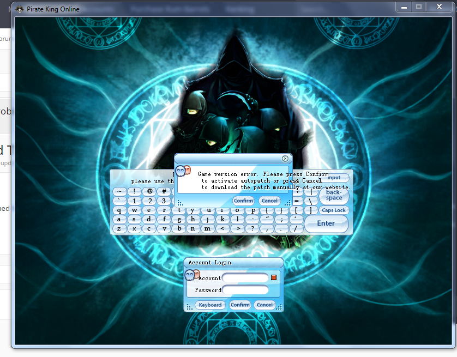Tap the 'y' key on virtual keyboard

pos(193,211)
